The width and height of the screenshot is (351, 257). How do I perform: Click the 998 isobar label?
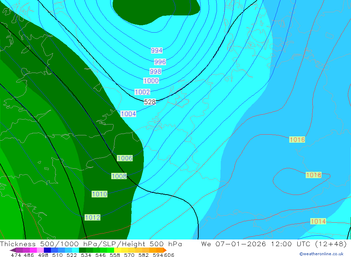point(155,72)
